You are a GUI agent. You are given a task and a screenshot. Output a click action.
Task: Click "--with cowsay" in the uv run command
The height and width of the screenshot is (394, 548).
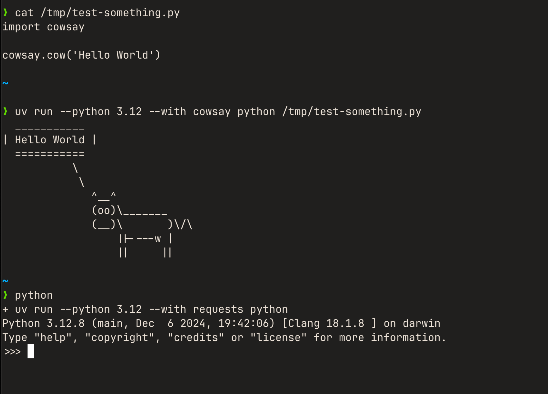click(x=190, y=112)
